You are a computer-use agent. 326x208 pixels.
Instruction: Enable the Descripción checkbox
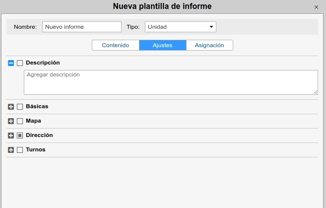[x=20, y=63]
